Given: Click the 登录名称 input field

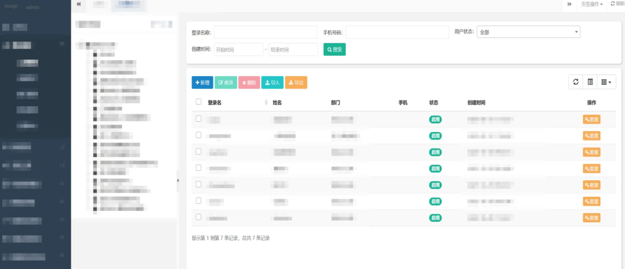Looking at the screenshot, I should click(266, 32).
